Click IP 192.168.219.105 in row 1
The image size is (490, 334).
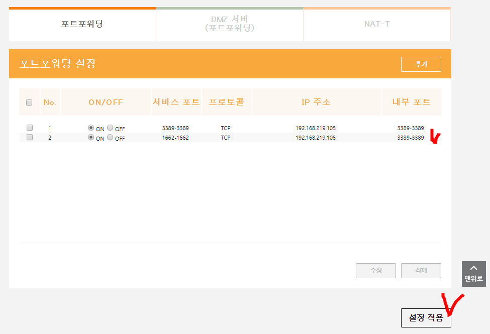point(316,128)
